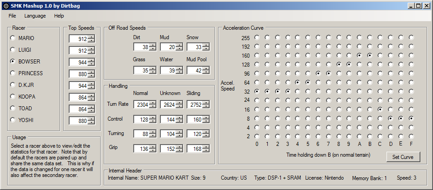The image size is (433, 190).
Task: Click the Set Curve button
Action: [x=403, y=157]
